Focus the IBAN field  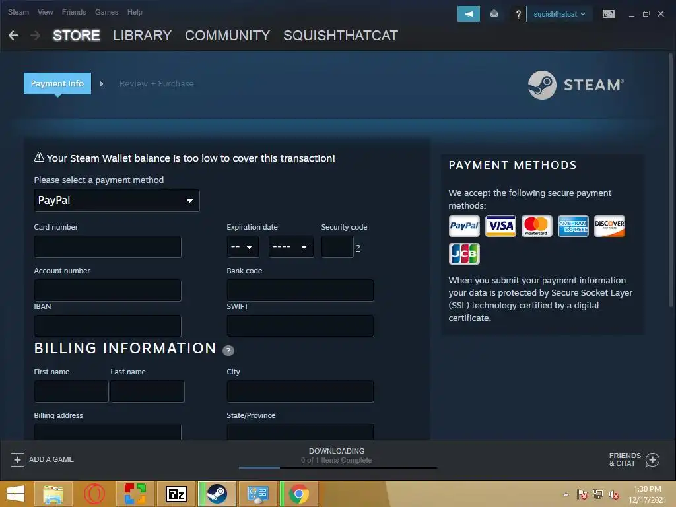(x=108, y=325)
